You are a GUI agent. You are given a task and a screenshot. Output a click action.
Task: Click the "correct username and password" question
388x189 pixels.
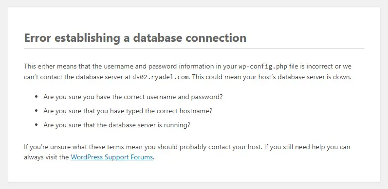point(133,97)
